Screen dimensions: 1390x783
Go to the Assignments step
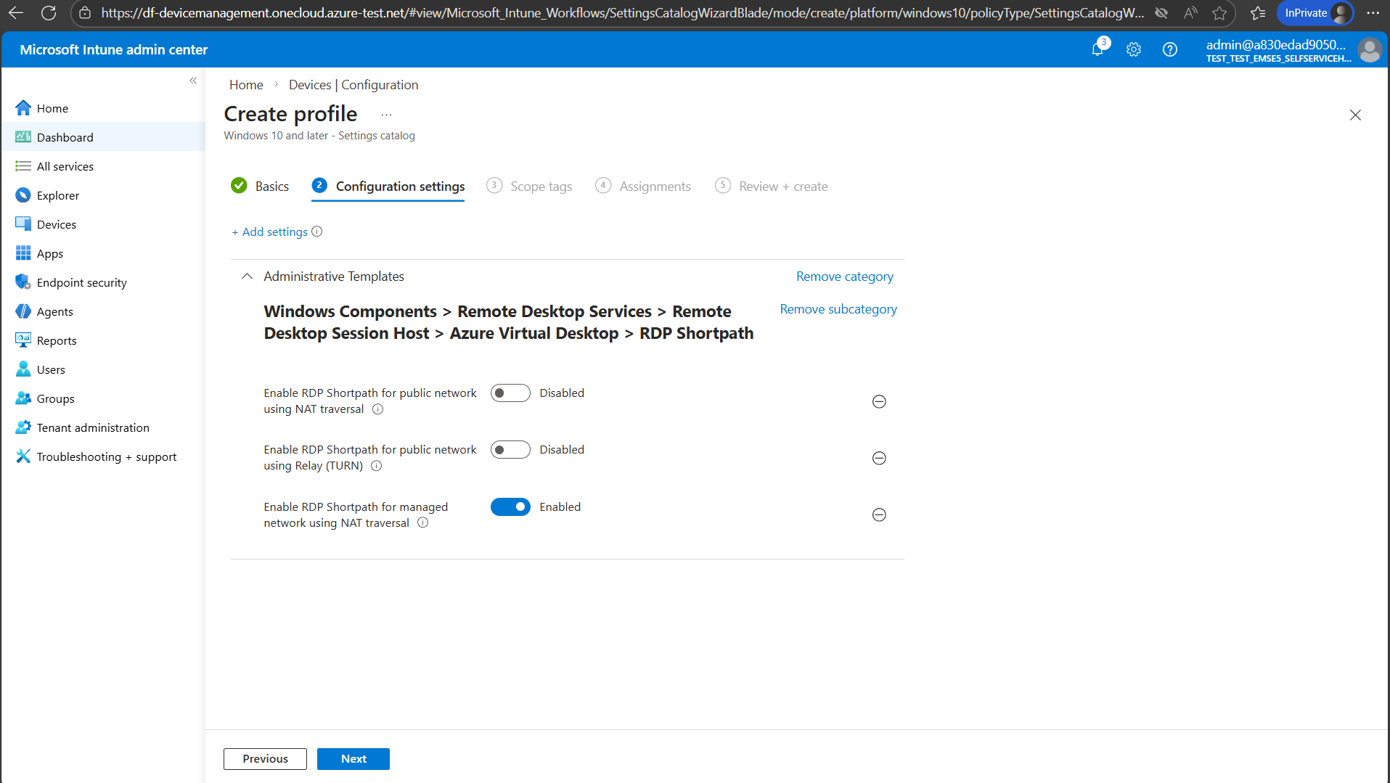(x=654, y=186)
